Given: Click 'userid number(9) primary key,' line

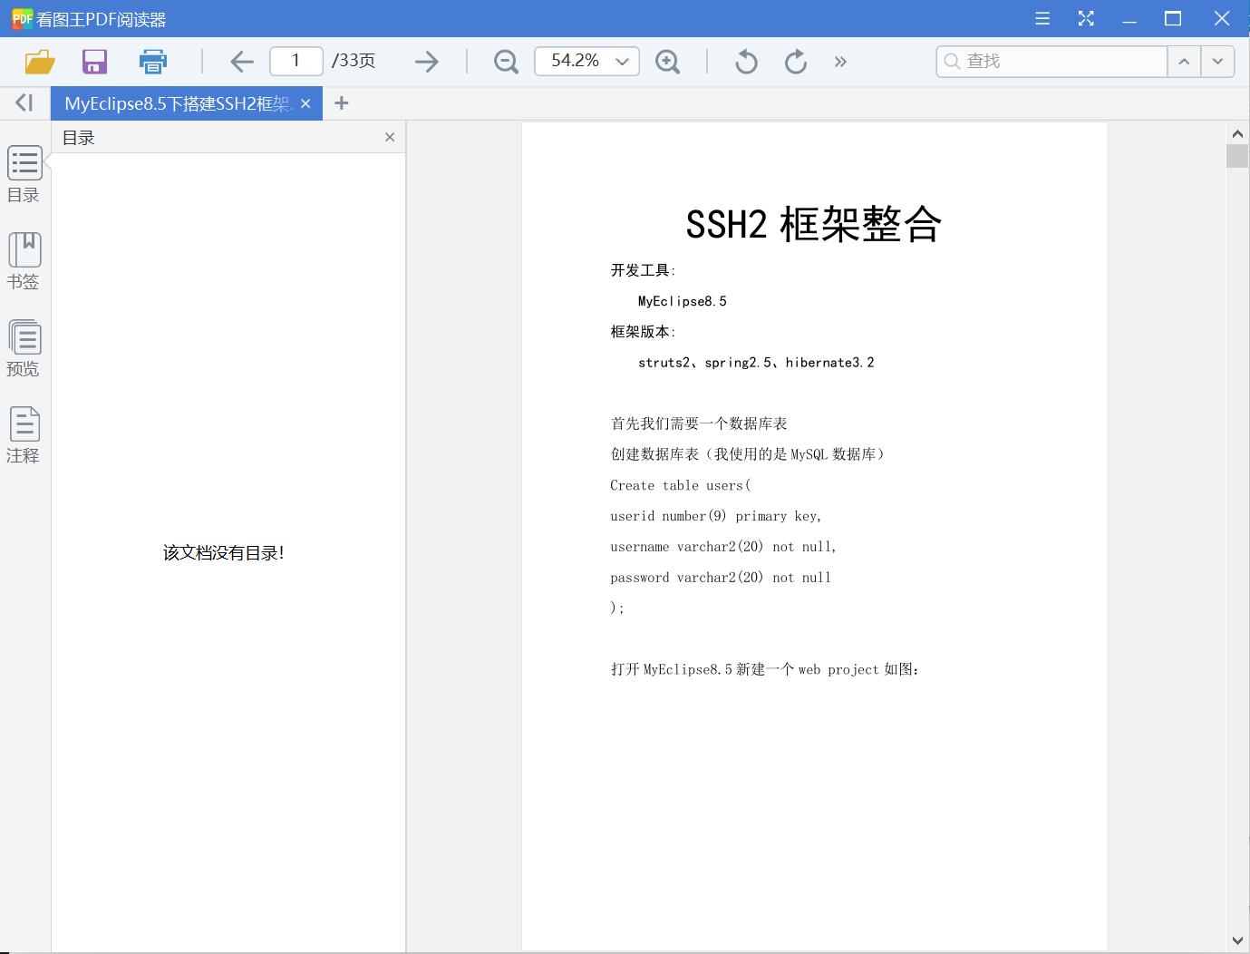Looking at the screenshot, I should click(716, 516).
